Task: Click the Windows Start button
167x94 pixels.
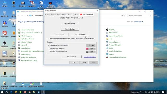Action: [x=2, y=92]
